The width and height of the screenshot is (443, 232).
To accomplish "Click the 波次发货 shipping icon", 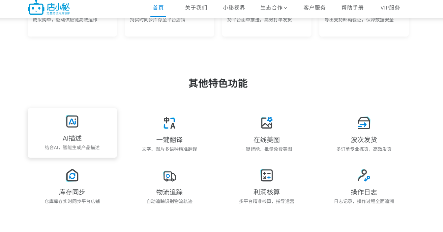I will pos(364,123).
